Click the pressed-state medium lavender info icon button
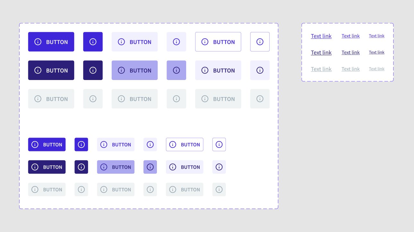 tap(176, 70)
